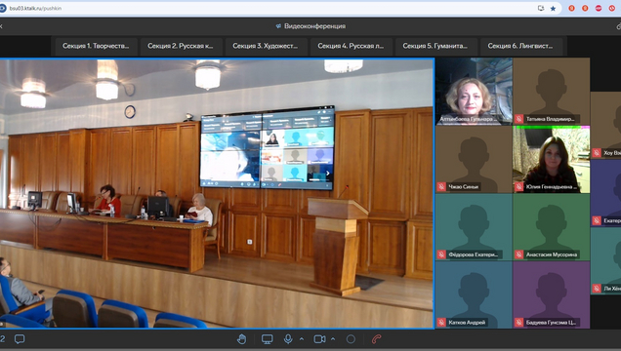Click the browser address bar URL

click(36, 9)
